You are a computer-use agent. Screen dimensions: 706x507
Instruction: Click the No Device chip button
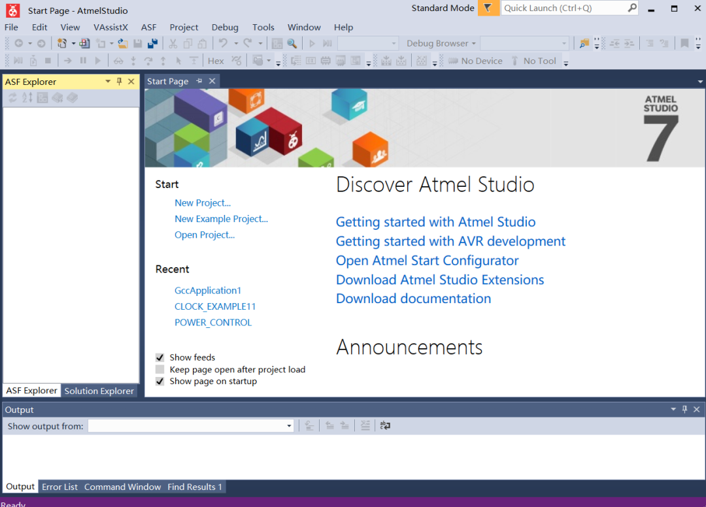click(475, 61)
